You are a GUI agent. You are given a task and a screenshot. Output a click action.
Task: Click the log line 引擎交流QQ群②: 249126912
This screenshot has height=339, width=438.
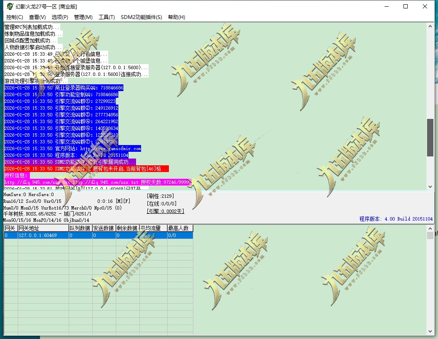tap(61, 108)
